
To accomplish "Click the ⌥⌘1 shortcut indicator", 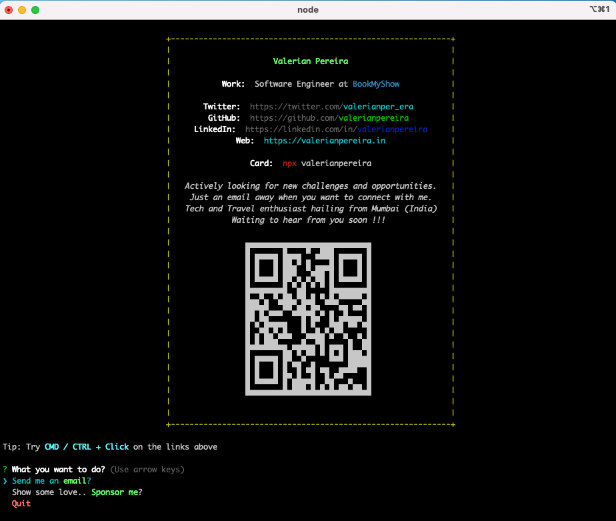I will (599, 9).
